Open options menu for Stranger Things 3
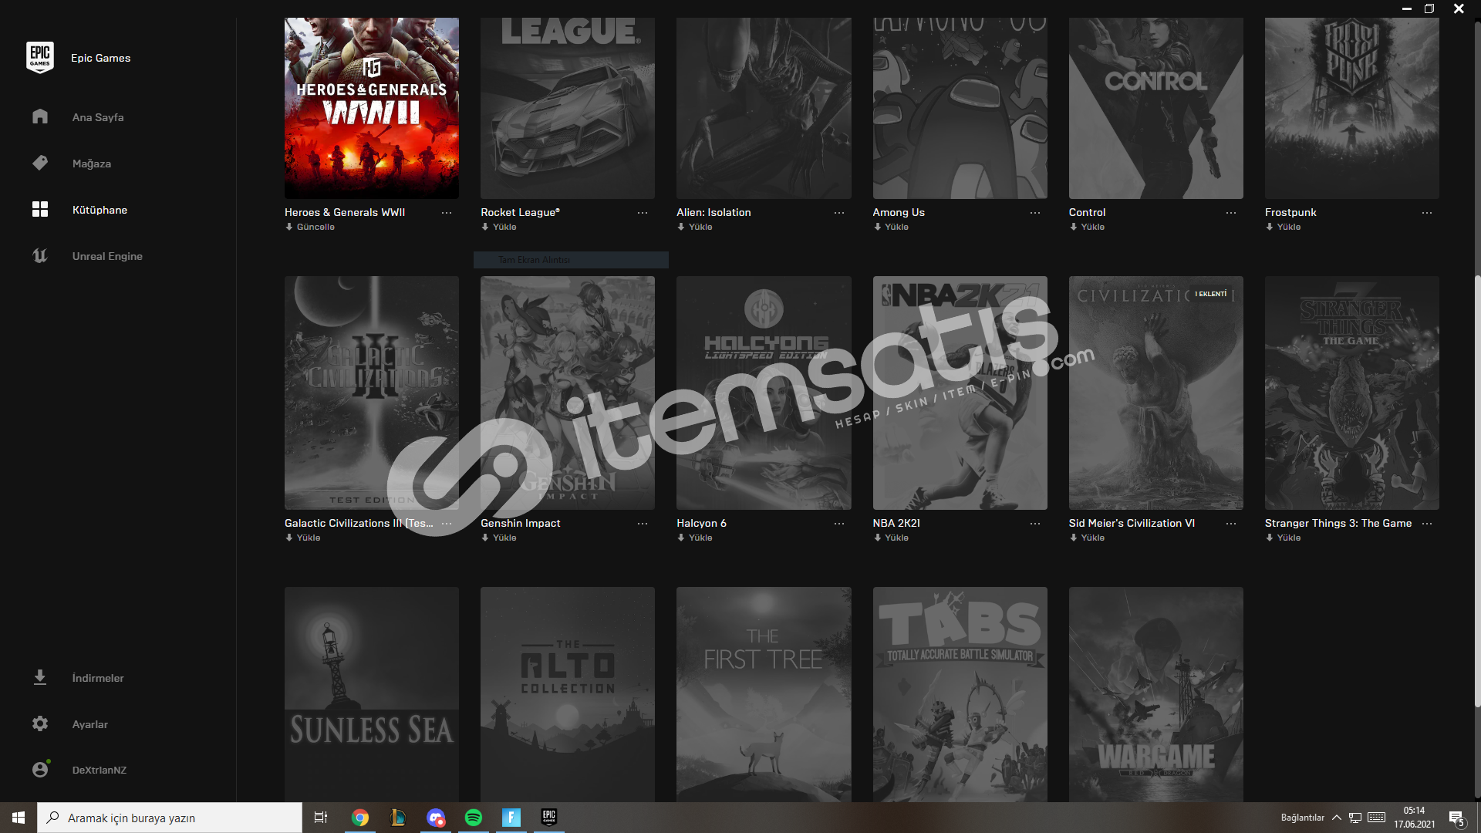This screenshot has width=1481, height=833. coord(1427,524)
